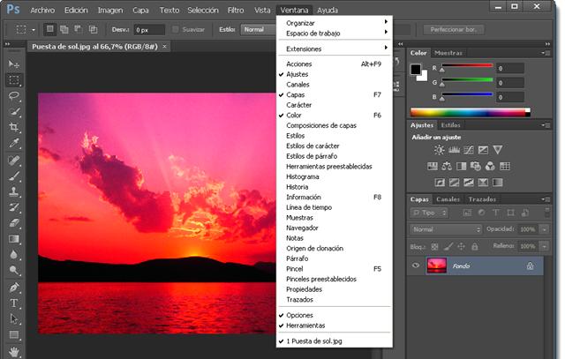
Task: Open Histograma from the Ventana menu
Action: (x=305, y=176)
